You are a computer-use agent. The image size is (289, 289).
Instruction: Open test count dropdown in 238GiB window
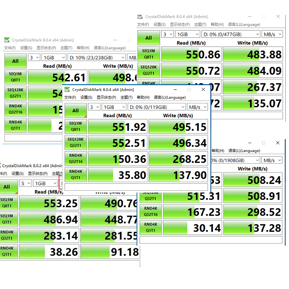coord(34,58)
